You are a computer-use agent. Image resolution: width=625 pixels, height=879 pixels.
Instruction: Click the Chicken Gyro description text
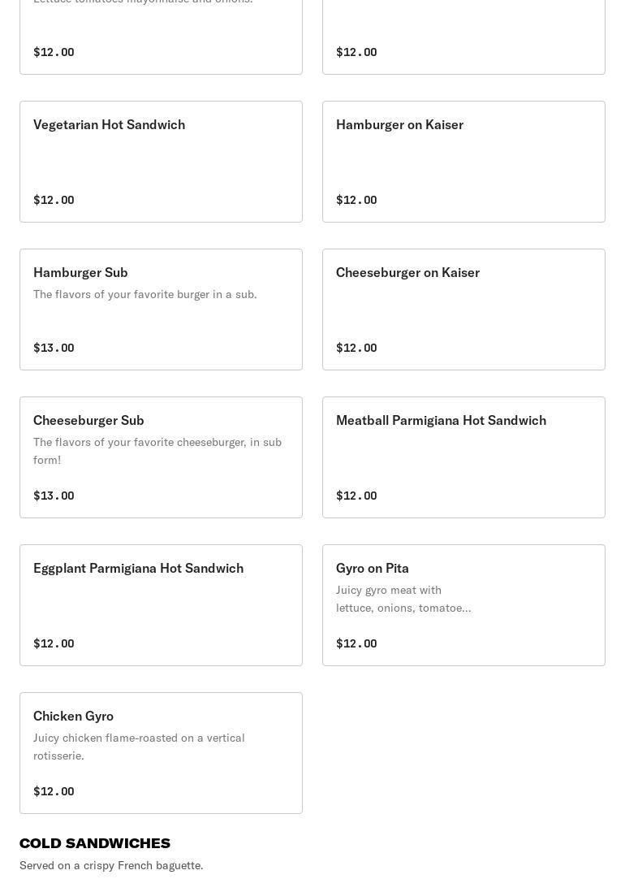click(139, 746)
